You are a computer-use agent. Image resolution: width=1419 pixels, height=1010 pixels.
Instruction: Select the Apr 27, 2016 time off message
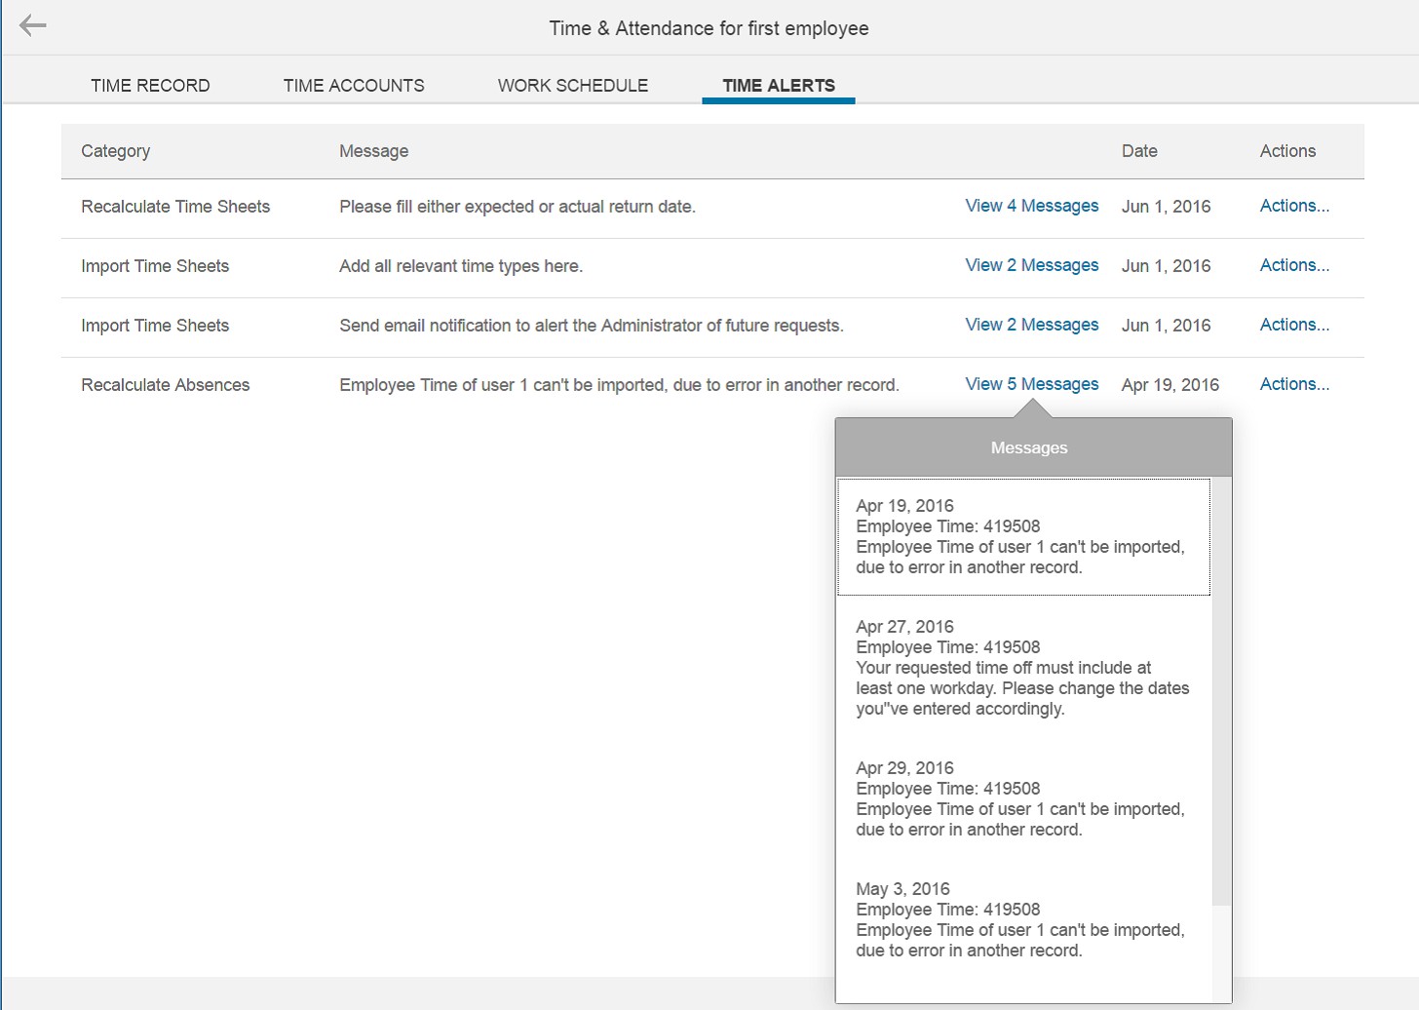pos(1022,668)
